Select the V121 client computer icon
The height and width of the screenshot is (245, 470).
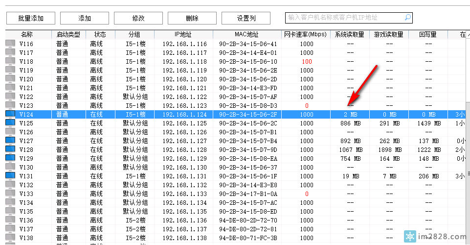click(10, 88)
